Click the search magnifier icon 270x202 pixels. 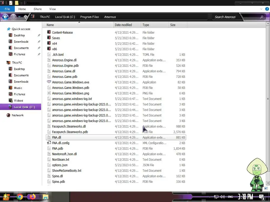262,17
